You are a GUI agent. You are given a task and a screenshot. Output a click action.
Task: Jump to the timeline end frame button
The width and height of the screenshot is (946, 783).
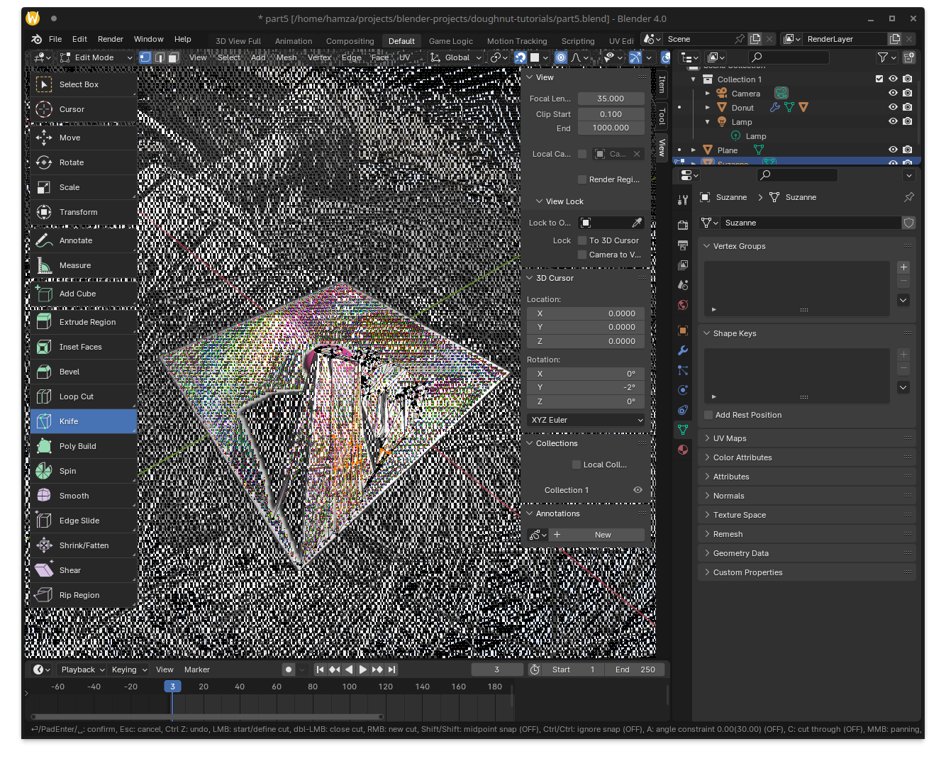coord(391,670)
